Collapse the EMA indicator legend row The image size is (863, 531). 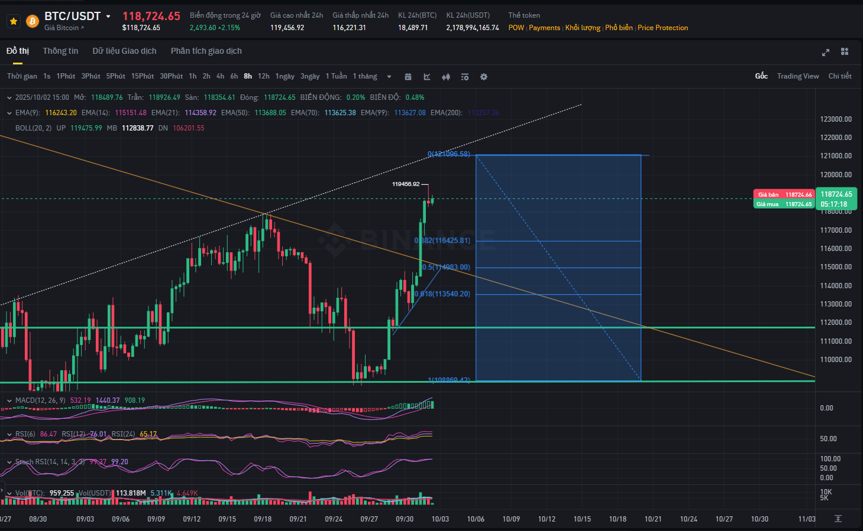pos(9,113)
